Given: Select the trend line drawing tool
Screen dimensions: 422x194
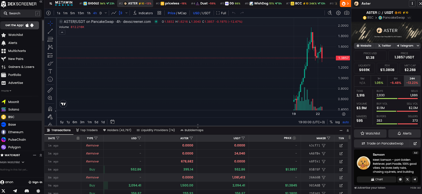Looking at the screenshot, I should (x=50, y=32).
